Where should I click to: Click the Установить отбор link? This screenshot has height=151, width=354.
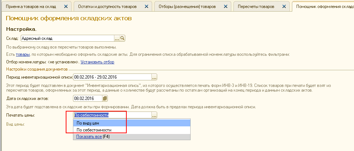pyautogui.click(x=98, y=62)
